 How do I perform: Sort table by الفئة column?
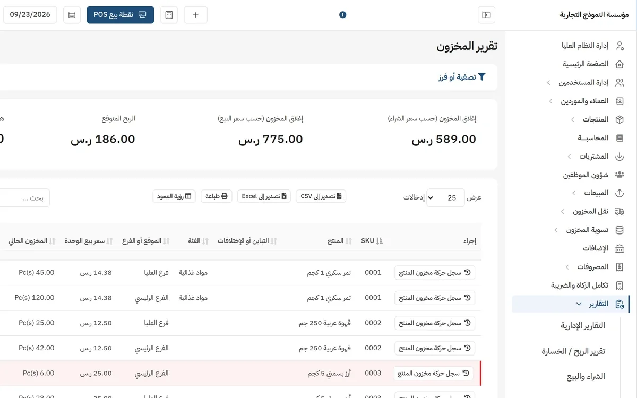tap(198, 241)
